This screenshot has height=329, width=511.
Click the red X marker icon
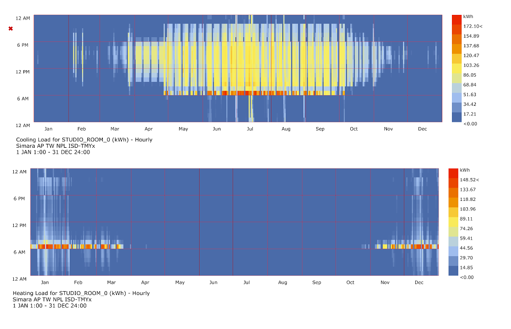(11, 29)
